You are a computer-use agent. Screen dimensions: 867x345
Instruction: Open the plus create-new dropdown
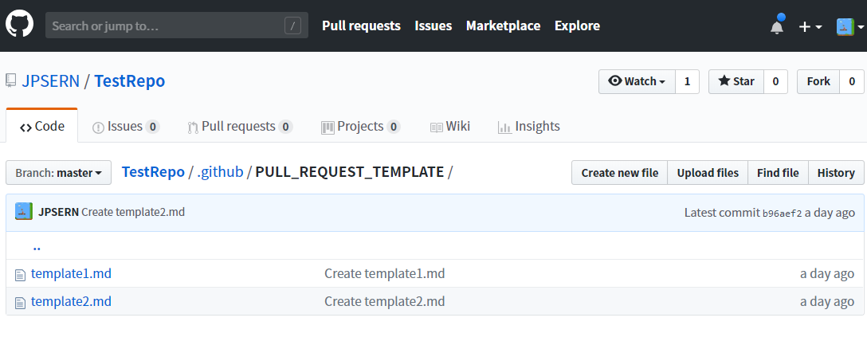pos(810,26)
